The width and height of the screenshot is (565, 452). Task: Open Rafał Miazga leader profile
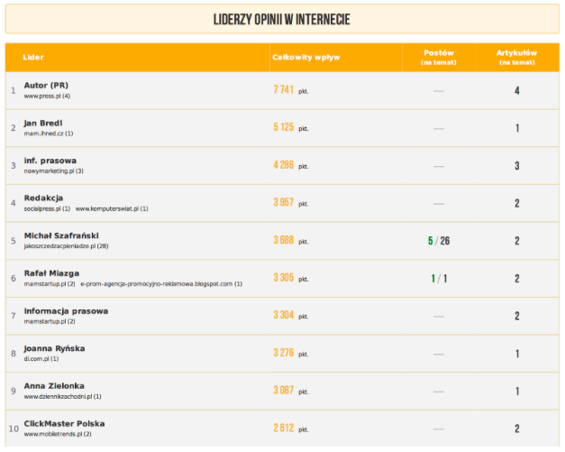click(x=51, y=272)
